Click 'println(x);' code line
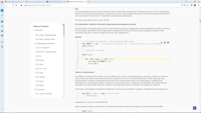 (x=91, y=96)
